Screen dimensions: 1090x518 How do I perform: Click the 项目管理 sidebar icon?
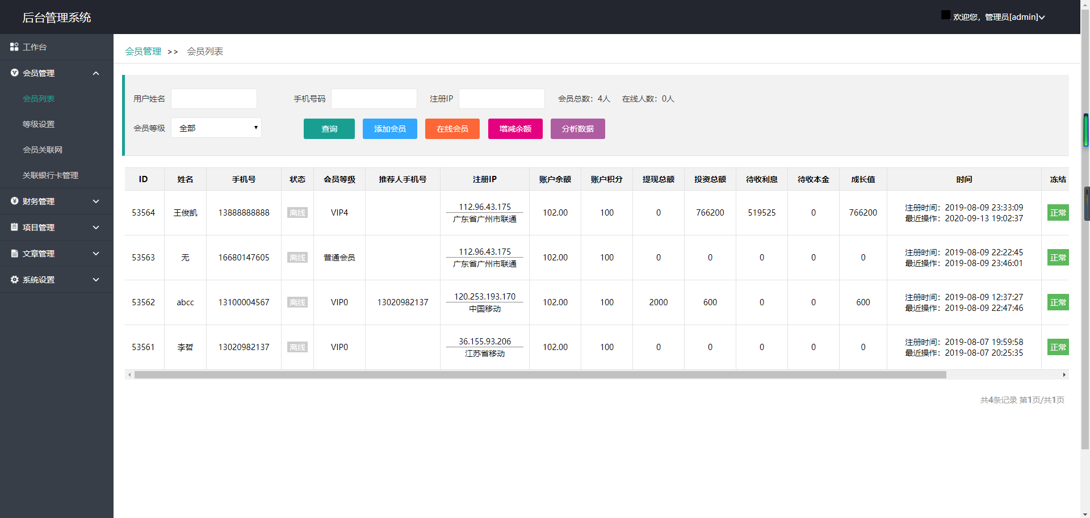[14, 227]
